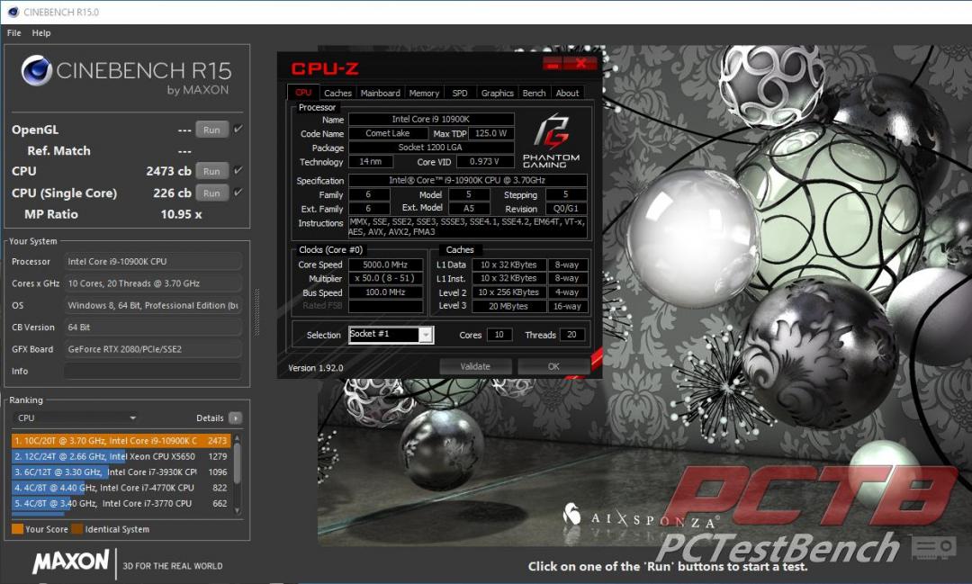Click the Specification value 'i9-10900K CPU @ 3.70GHz'
Screen dimensions: 972x584
point(467,180)
